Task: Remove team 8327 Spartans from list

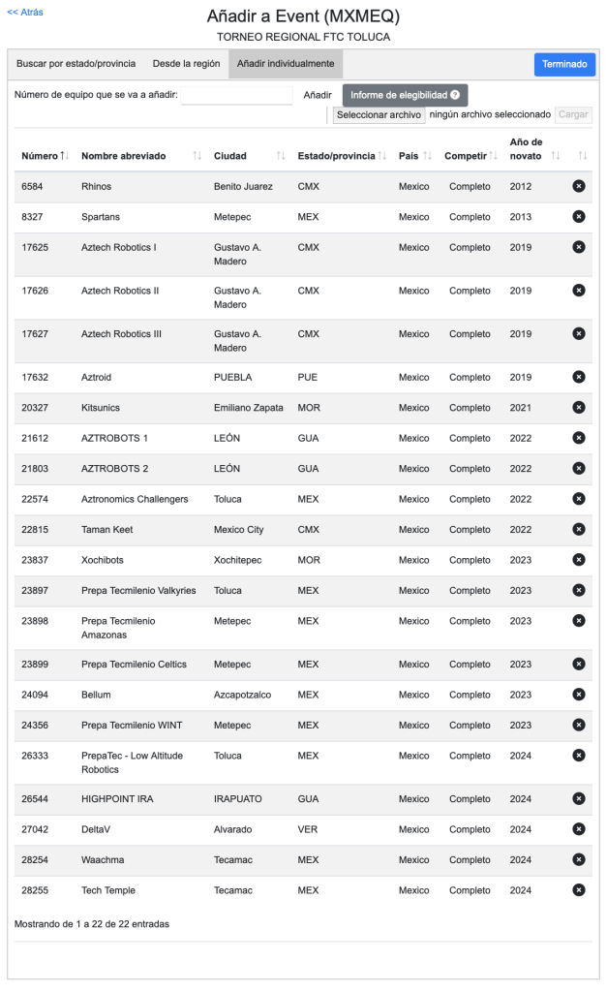Action: click(x=579, y=216)
